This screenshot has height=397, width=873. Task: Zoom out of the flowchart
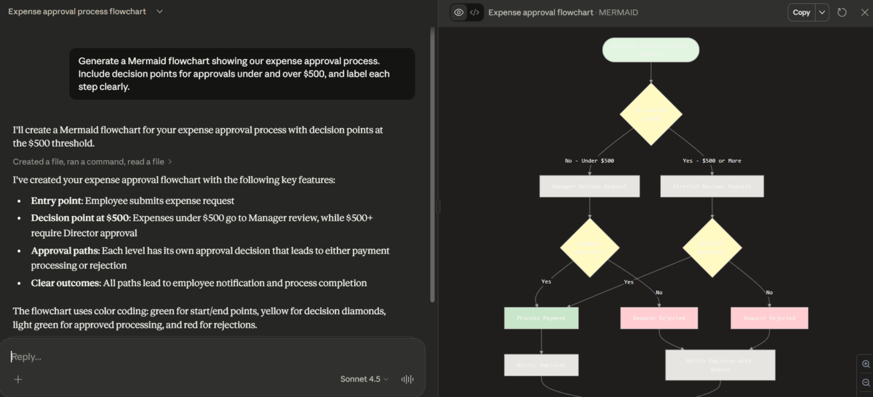(866, 382)
